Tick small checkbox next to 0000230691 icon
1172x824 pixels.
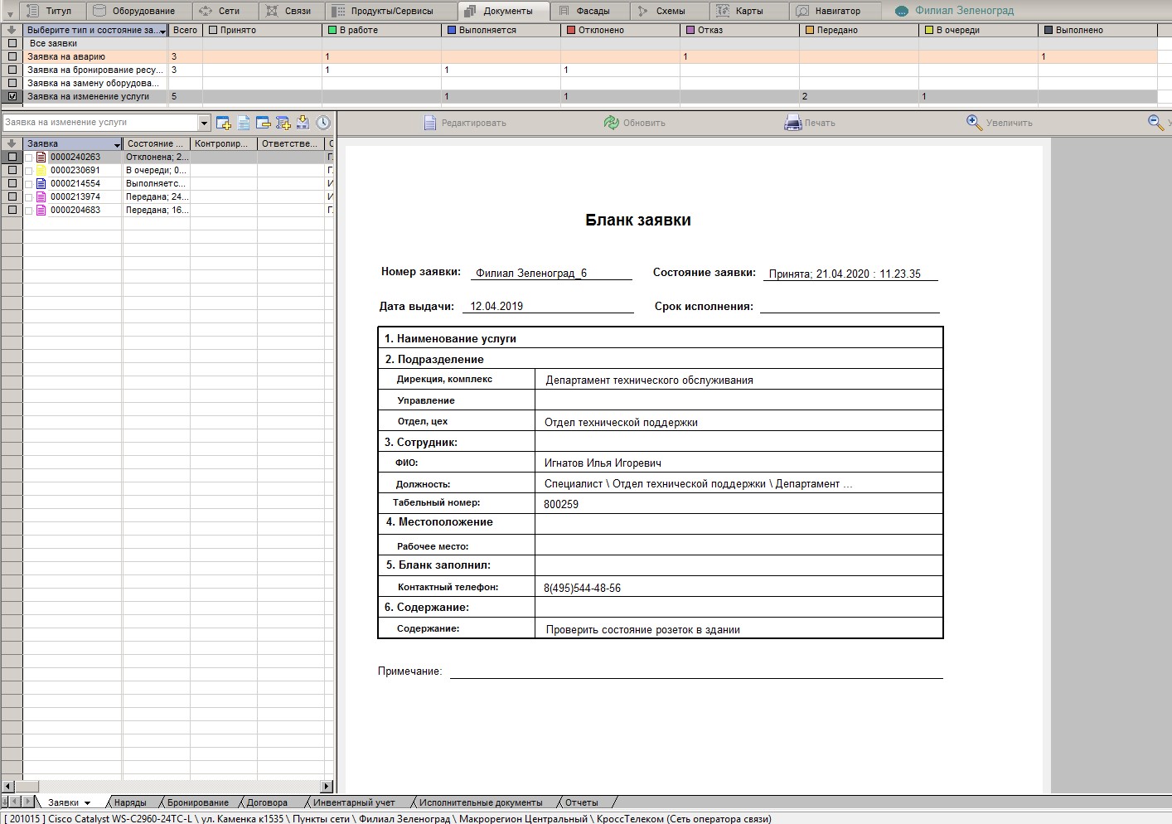point(29,171)
